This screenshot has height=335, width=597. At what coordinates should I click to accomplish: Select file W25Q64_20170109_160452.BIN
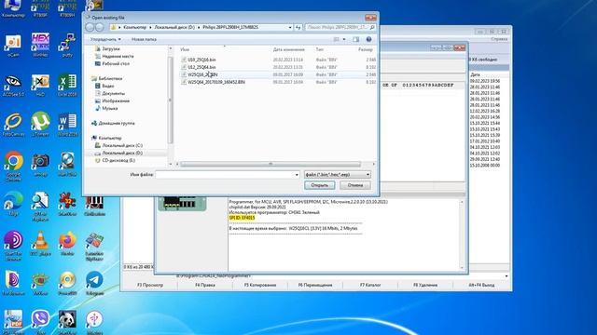[216, 82]
